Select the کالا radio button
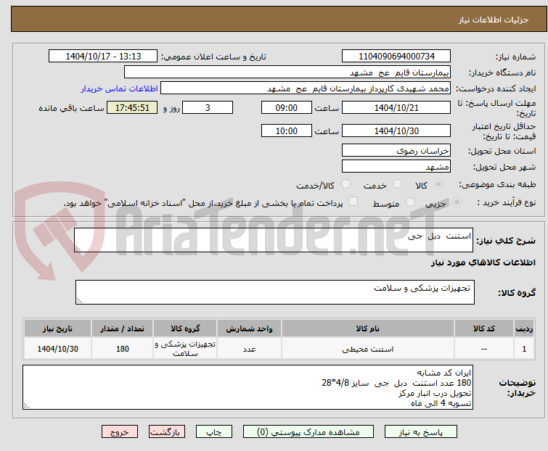 438,184
